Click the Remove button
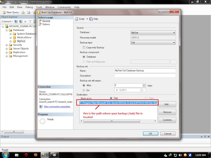The height and width of the screenshot is (158, 211). coord(167,112)
